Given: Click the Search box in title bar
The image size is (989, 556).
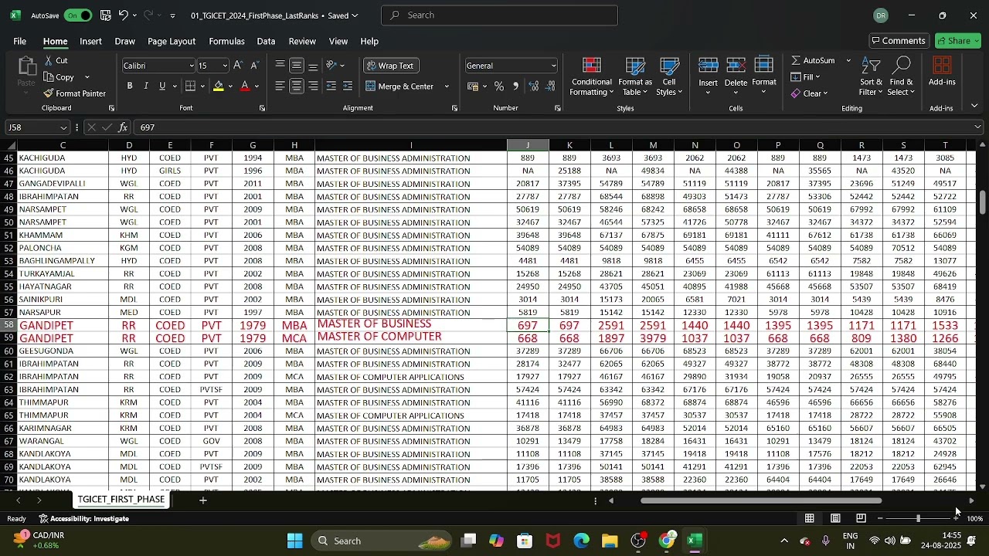Looking at the screenshot, I should point(500,15).
